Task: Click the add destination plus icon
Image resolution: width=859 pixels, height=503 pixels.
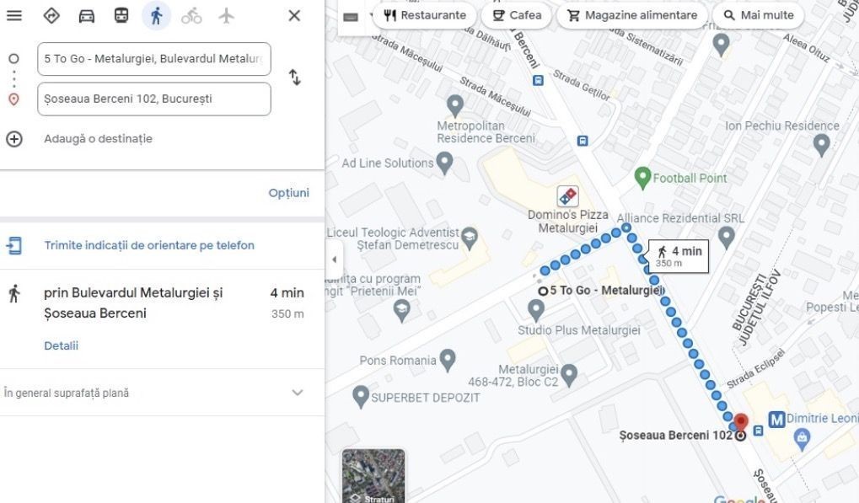Action: click(x=14, y=139)
